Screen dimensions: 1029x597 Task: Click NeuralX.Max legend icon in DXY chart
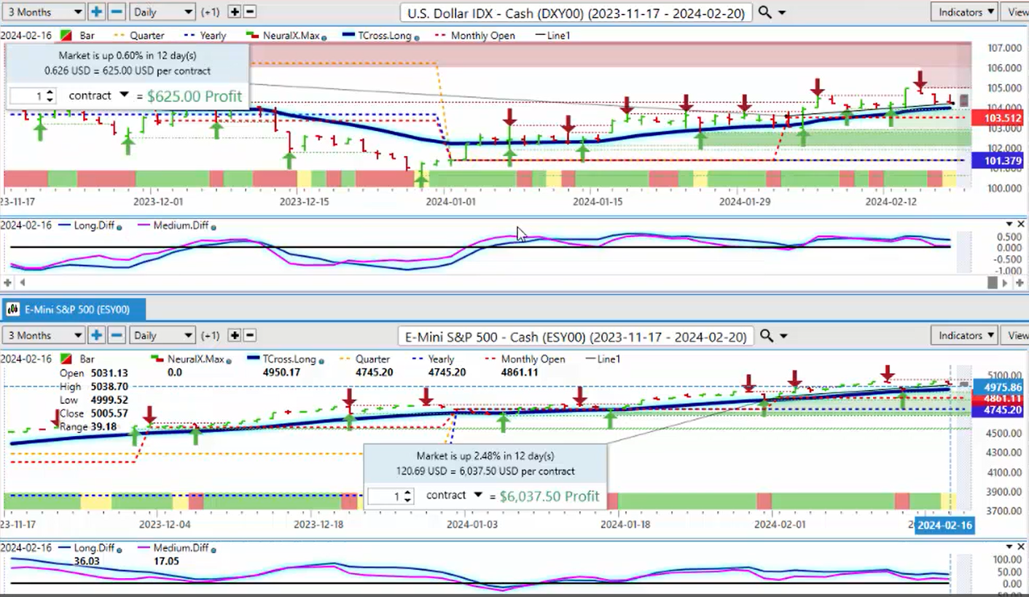[x=251, y=36]
